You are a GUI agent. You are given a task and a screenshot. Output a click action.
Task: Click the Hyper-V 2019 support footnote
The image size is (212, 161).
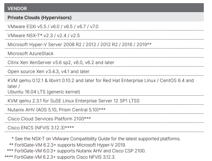tap(67, 145)
